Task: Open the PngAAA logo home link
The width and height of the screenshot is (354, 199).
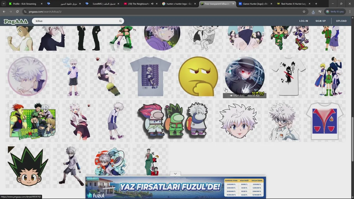Action: click(x=16, y=21)
